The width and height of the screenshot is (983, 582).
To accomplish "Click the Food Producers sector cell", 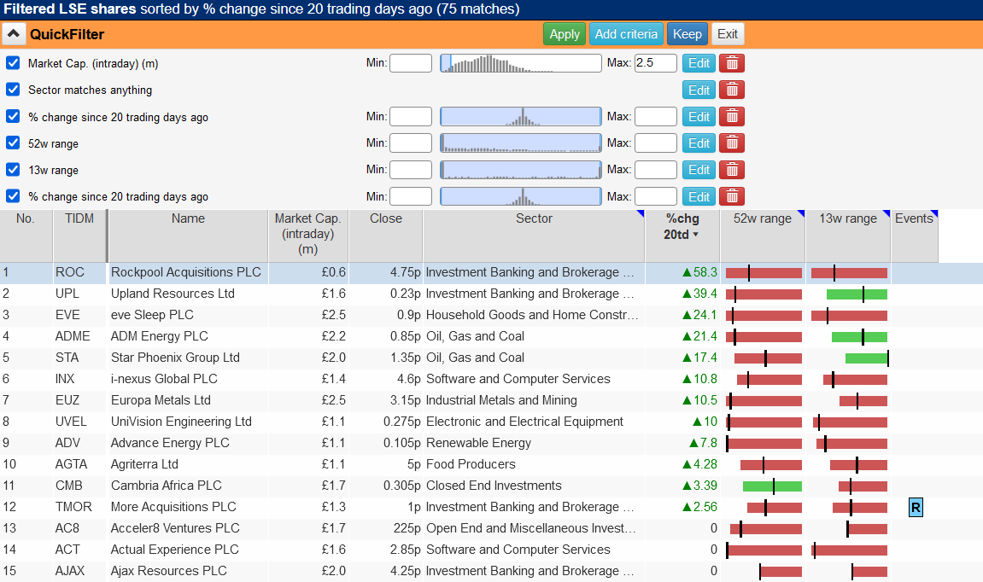I will [x=471, y=464].
